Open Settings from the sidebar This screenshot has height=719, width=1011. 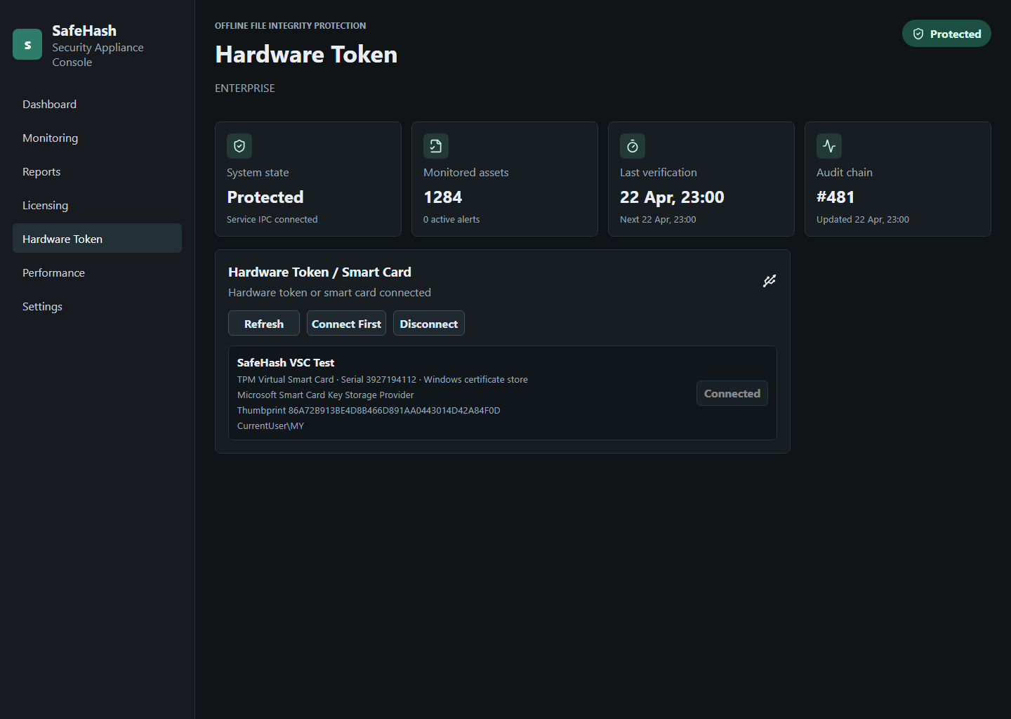[x=42, y=306]
